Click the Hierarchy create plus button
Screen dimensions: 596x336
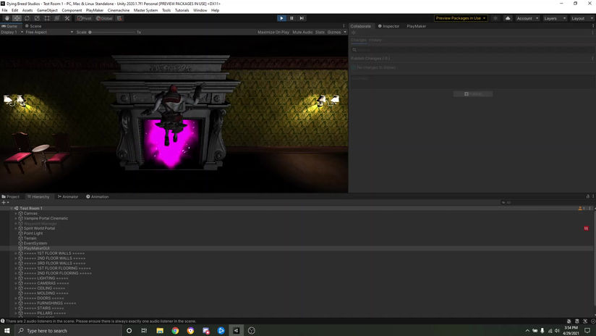pyautogui.click(x=4, y=203)
